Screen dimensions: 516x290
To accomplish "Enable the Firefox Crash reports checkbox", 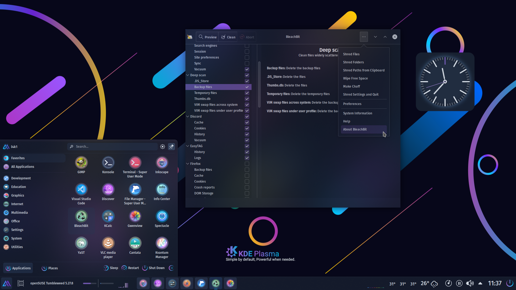I will tap(247, 187).
